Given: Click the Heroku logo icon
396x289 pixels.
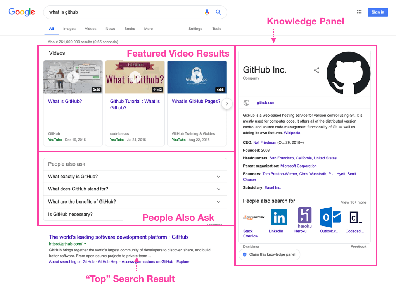Looking at the screenshot, I should [x=304, y=217].
